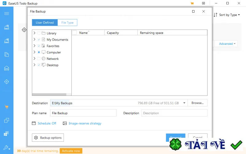Click the sidebar shopping cart icon

[6, 107]
